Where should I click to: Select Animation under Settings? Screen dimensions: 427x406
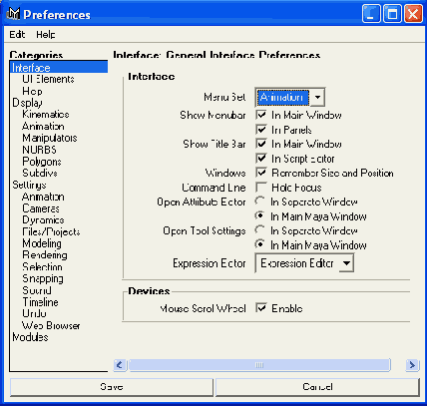(x=43, y=197)
